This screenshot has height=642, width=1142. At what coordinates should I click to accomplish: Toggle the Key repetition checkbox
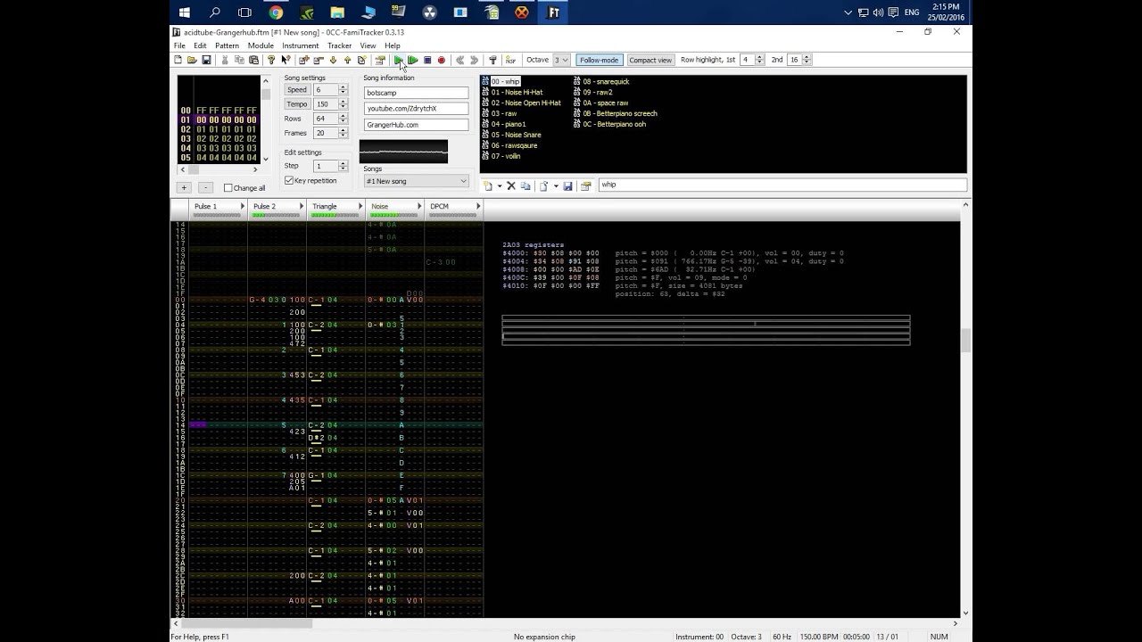tap(289, 181)
